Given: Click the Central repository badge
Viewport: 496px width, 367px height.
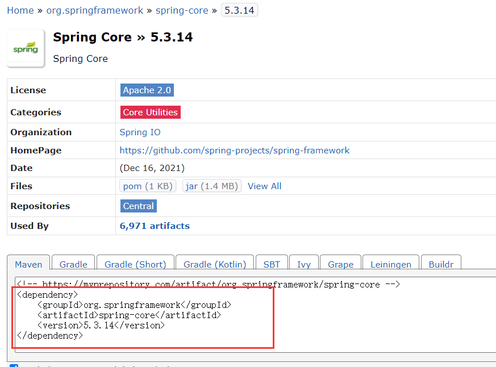Looking at the screenshot, I should [139, 206].
